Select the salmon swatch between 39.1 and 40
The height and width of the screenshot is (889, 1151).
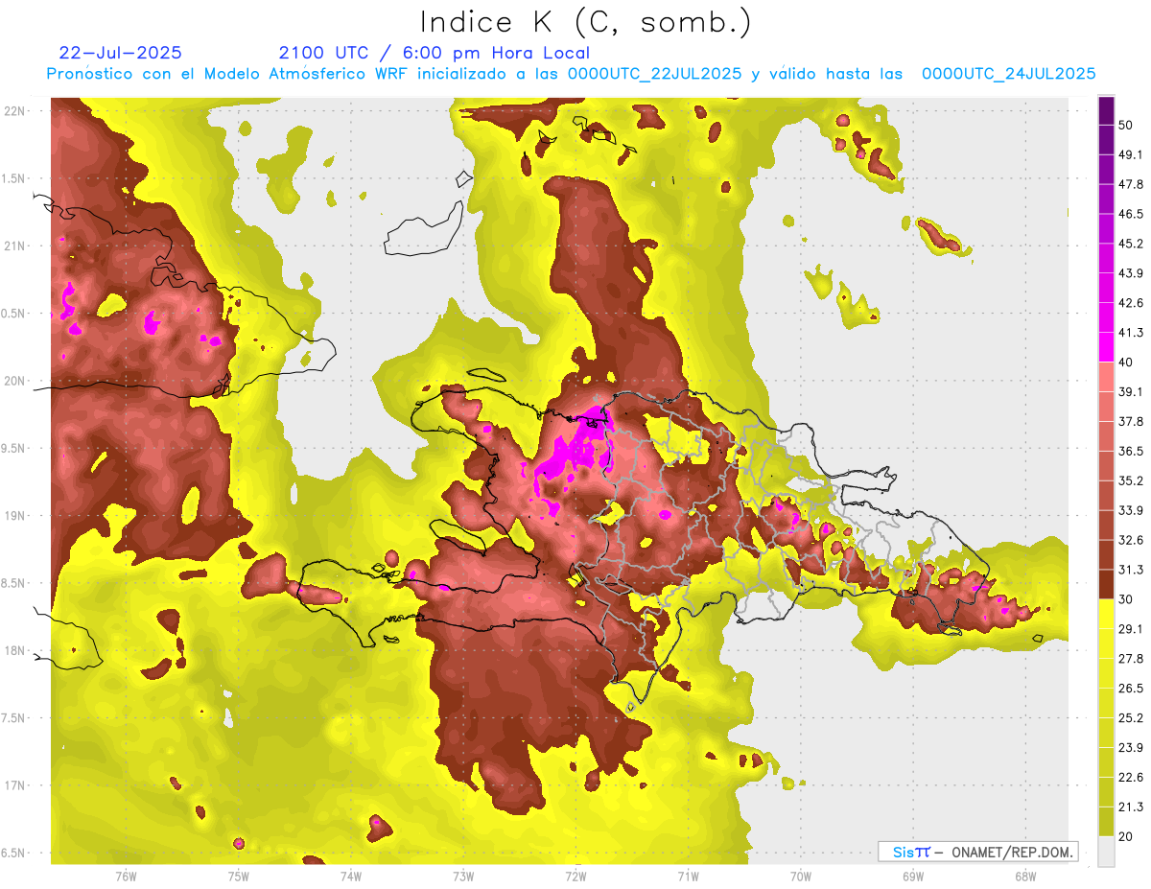tap(1106, 378)
